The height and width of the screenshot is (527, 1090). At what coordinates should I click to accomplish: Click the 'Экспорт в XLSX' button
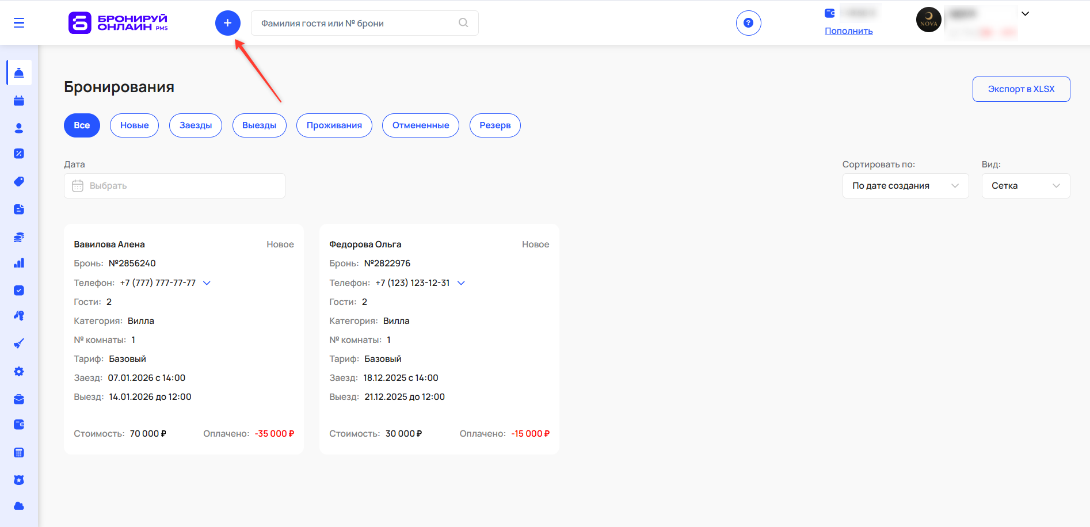[x=1021, y=89]
